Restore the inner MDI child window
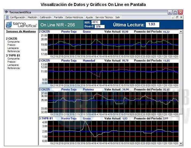The width and height of the screenshot is (191, 148). coord(177,17)
